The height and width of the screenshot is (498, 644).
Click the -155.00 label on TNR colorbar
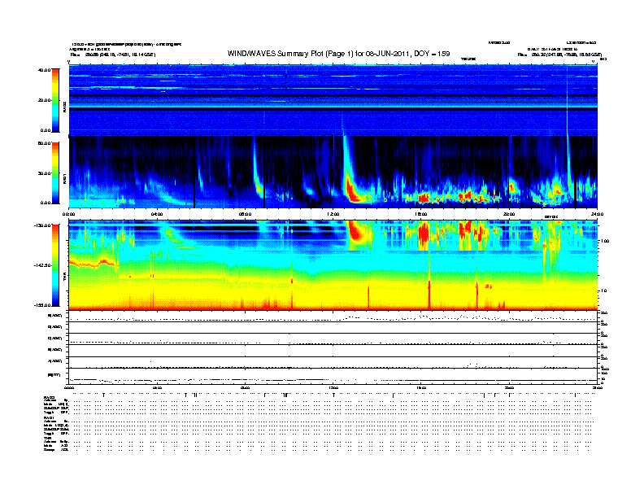point(43,305)
